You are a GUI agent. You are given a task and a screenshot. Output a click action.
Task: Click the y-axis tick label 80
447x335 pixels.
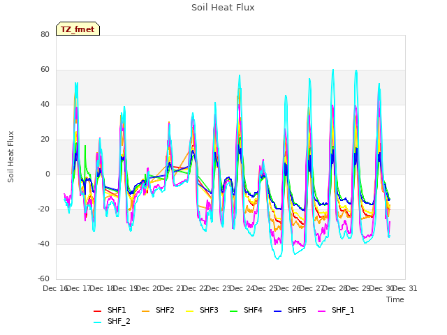tap(45, 34)
